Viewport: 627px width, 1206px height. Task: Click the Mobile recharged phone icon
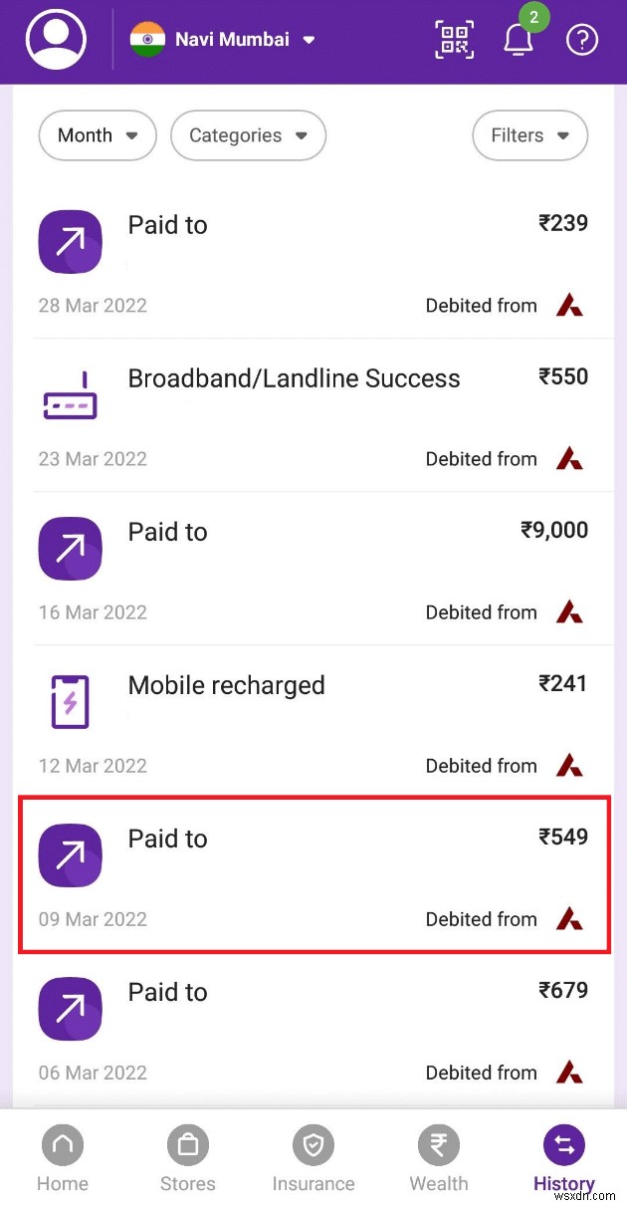70,701
